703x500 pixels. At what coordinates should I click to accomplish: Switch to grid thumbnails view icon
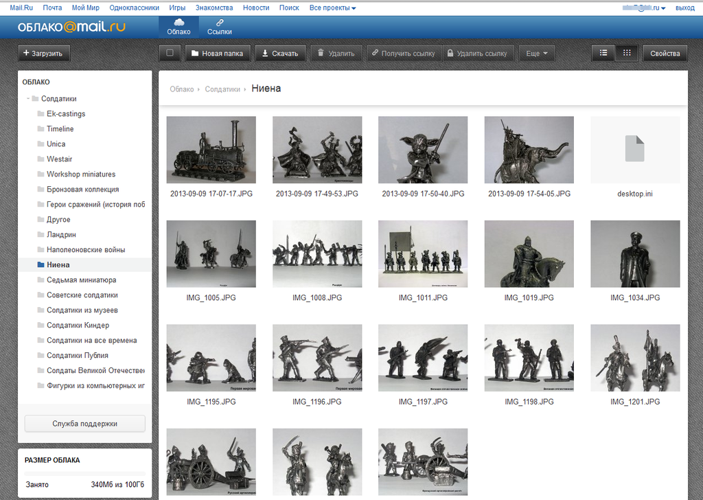pyautogui.click(x=627, y=53)
